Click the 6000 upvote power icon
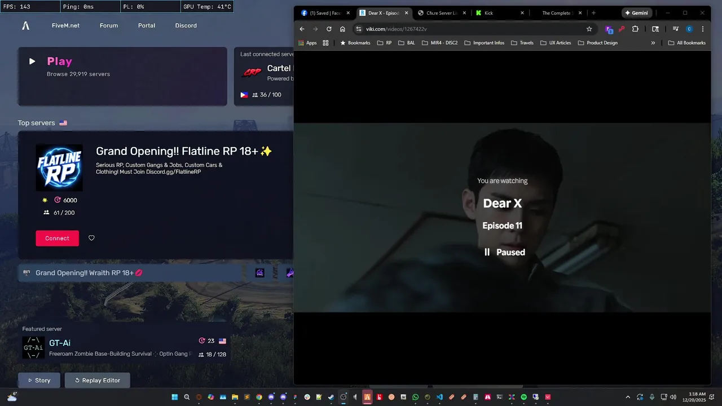Image resolution: width=722 pixels, height=406 pixels. click(x=58, y=200)
